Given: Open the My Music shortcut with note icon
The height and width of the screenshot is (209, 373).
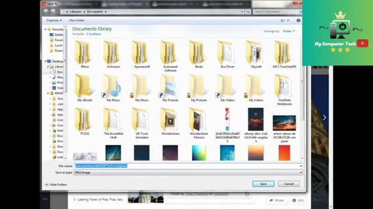Looking at the screenshot, I should click(x=113, y=88).
